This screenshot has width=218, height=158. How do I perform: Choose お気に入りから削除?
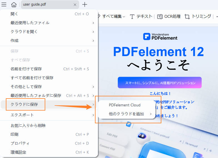[49, 126]
